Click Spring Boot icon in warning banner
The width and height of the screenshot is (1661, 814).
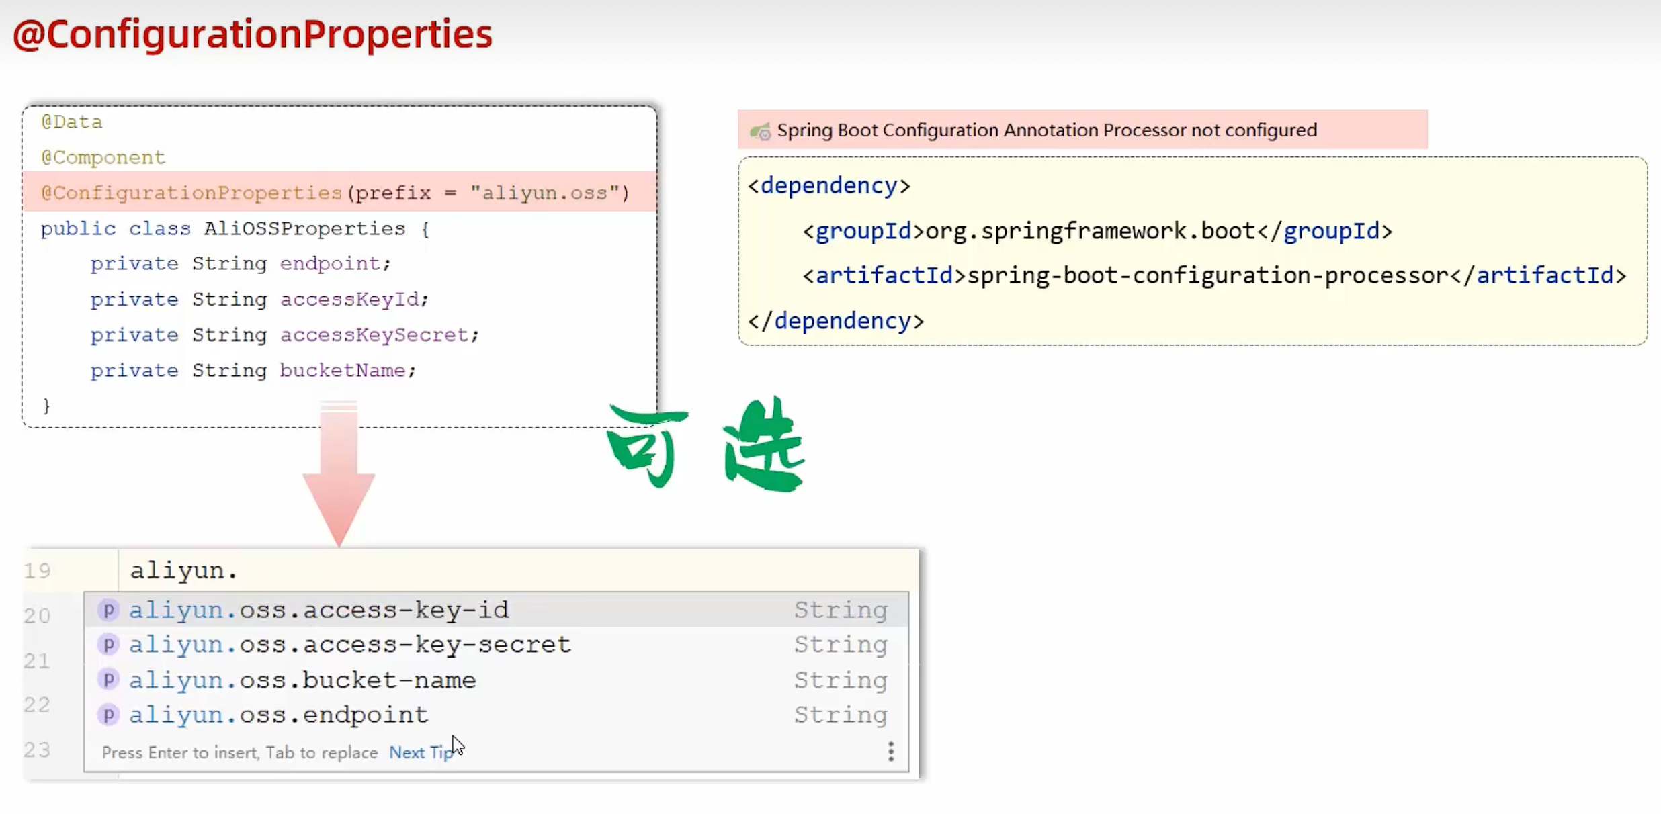pyautogui.click(x=761, y=131)
